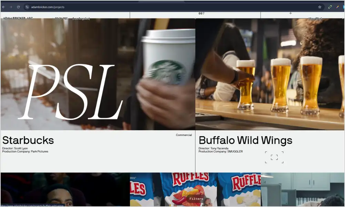Go back using browser back arrow

click(3, 7)
